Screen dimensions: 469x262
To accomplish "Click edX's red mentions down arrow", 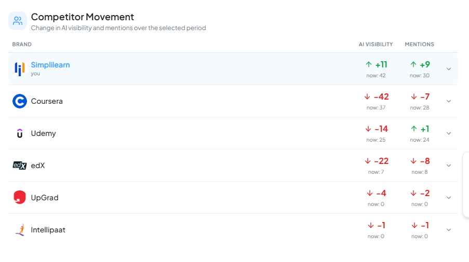I will pyautogui.click(x=413, y=161).
